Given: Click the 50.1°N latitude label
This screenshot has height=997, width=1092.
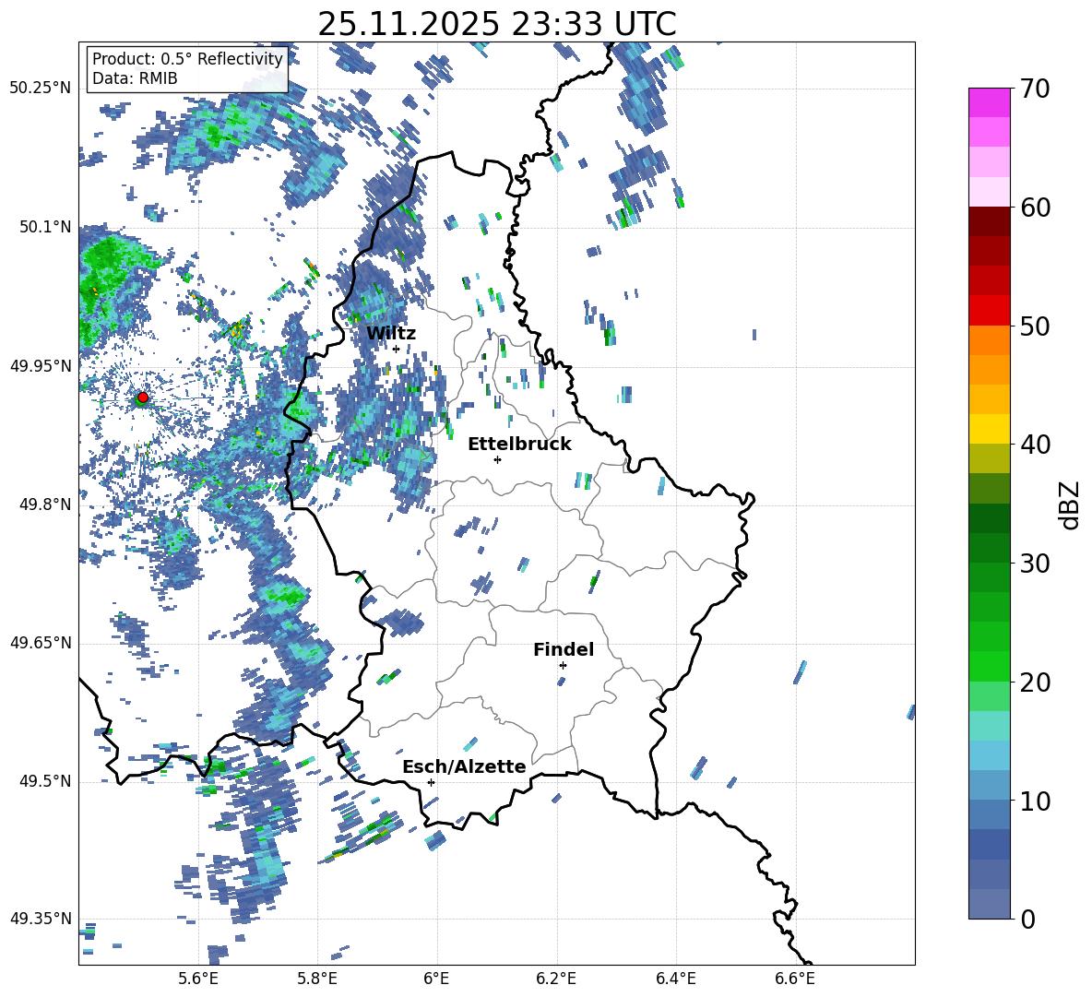Looking at the screenshot, I should (44, 227).
